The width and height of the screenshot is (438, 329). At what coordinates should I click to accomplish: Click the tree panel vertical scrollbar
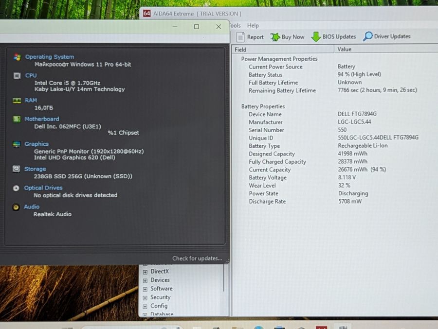224,277
